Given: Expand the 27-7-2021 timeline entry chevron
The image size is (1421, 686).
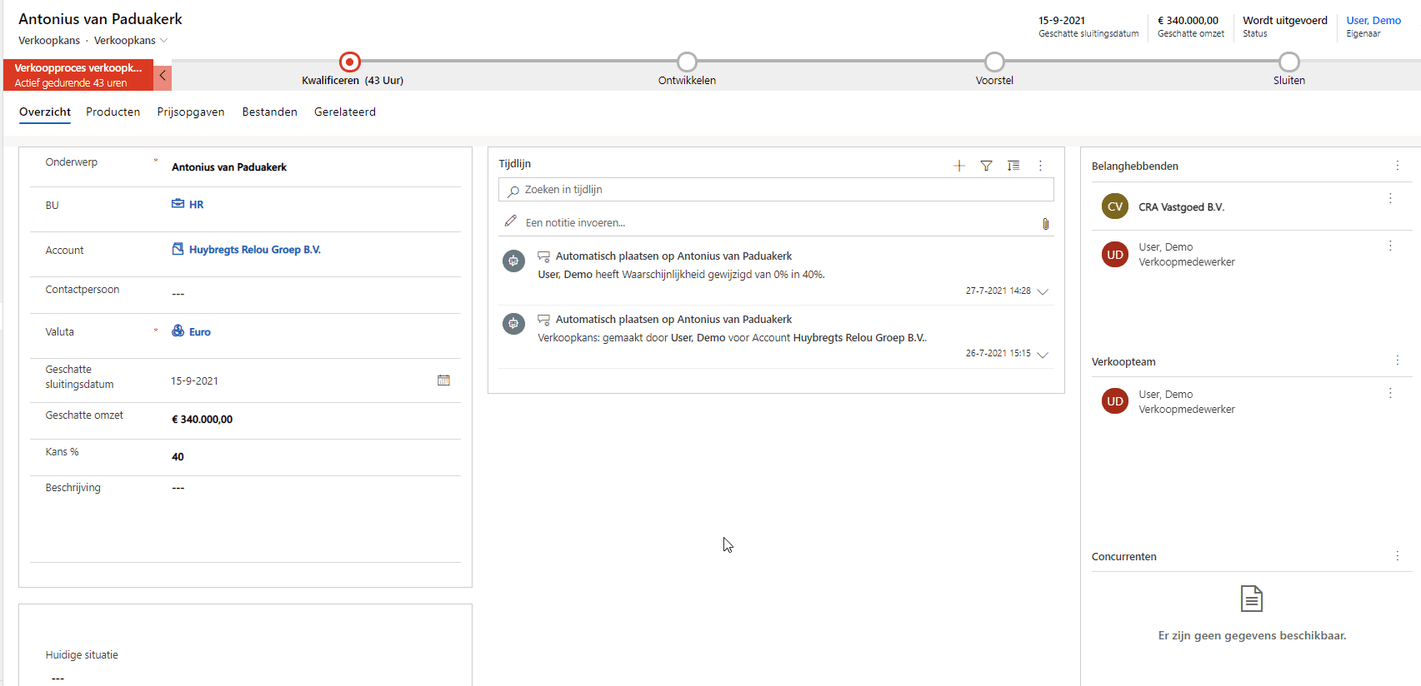Looking at the screenshot, I should [1043, 291].
